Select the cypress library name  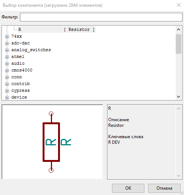pyautogui.click(x=20, y=91)
